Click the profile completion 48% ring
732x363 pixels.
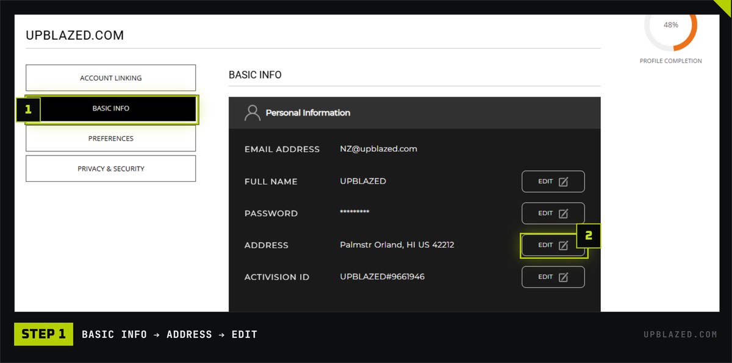coord(670,26)
